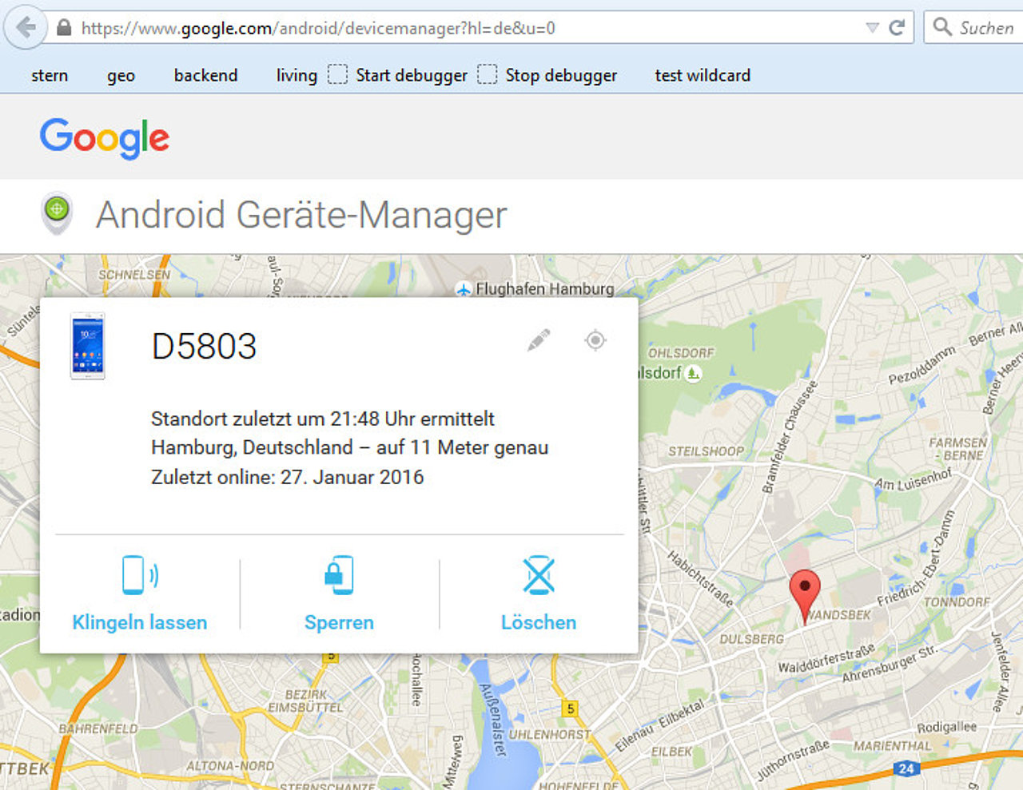Click the D5803 phone thumbnail image
The width and height of the screenshot is (1023, 790).
(x=88, y=346)
